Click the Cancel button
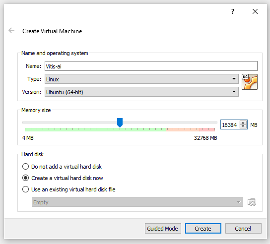 click(243, 229)
